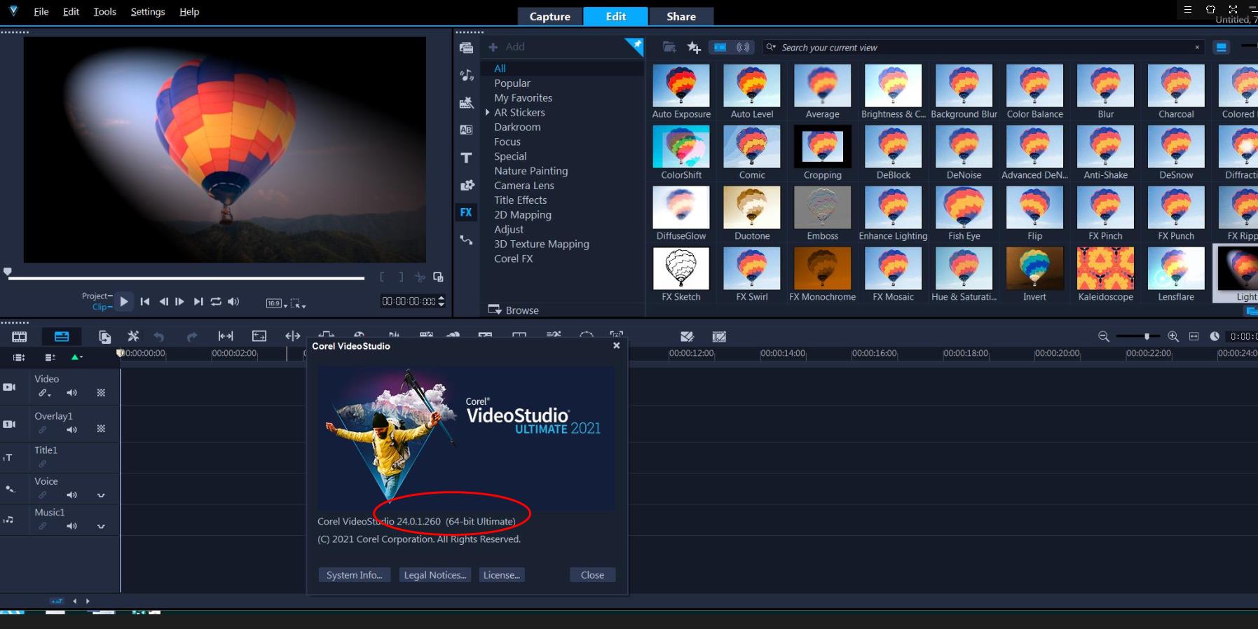Image resolution: width=1258 pixels, height=629 pixels.
Task: Mute the Music1 track
Action: point(71,526)
